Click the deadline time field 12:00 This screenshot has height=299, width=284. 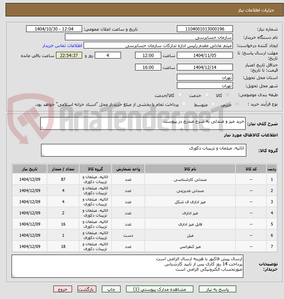coord(148,55)
